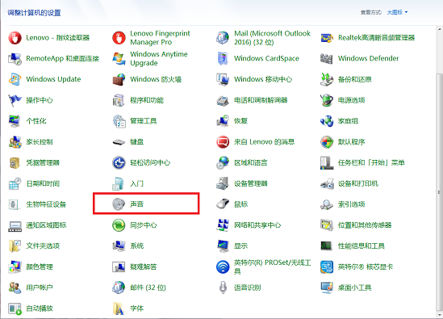
Task: Click the 显示 link
Action: tap(240, 246)
